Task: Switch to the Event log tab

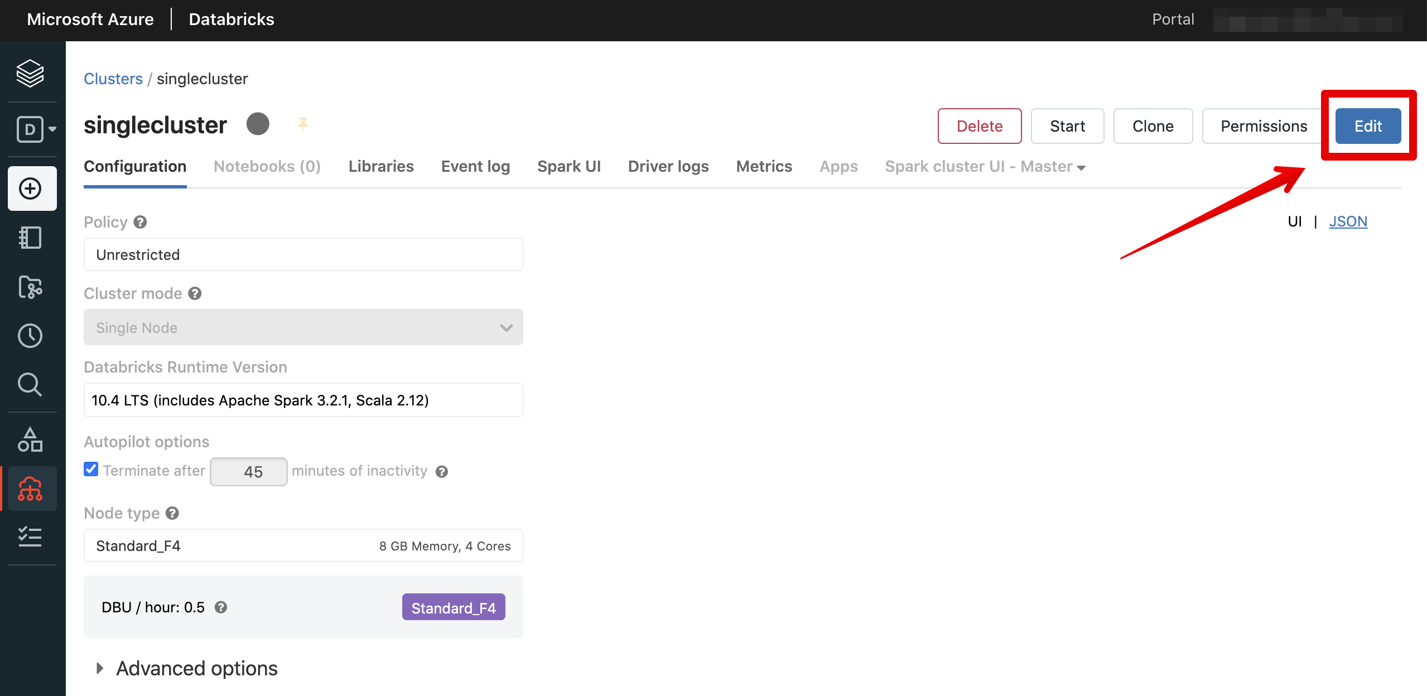Action: 475,167
